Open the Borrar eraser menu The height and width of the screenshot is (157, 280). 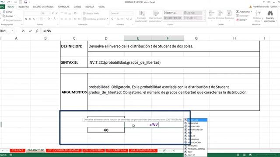(242, 20)
